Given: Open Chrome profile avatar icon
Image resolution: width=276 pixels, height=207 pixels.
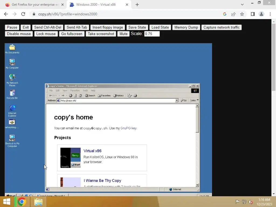Looking at the screenshot, I should [x=261, y=14].
